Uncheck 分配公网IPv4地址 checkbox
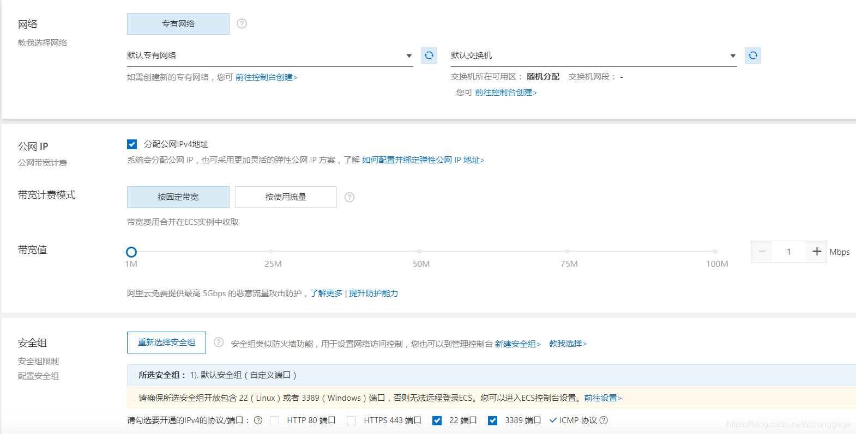 tap(132, 144)
